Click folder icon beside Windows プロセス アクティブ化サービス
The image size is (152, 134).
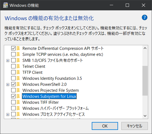[x=18, y=114]
